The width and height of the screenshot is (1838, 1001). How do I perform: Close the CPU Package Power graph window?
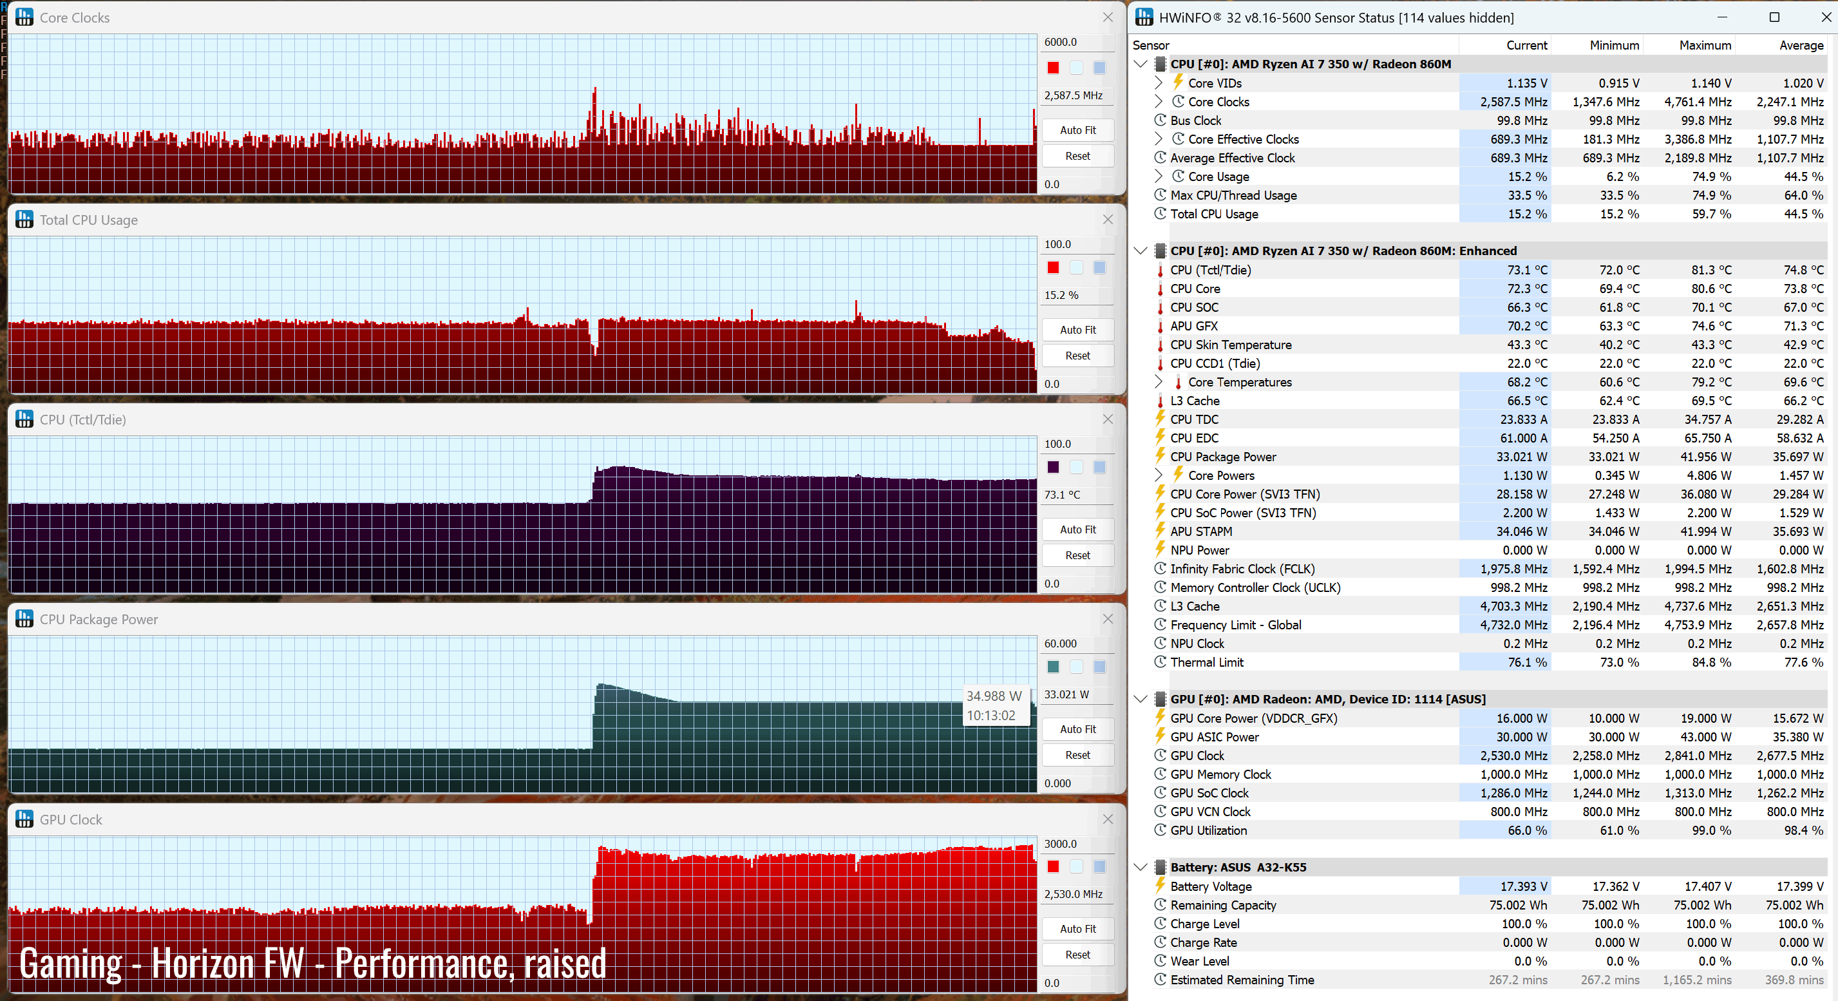point(1107,619)
